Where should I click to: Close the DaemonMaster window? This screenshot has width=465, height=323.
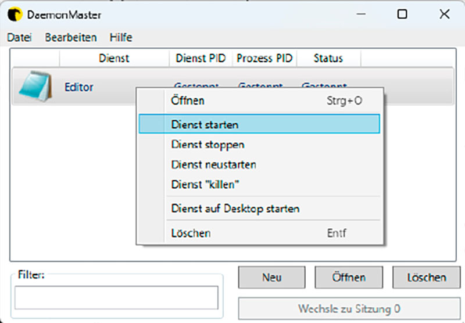[444, 14]
